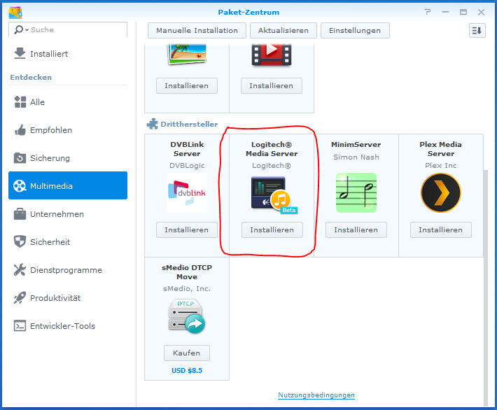Click the Plex Inc developer name
This screenshot has height=410, width=497.
440,166
